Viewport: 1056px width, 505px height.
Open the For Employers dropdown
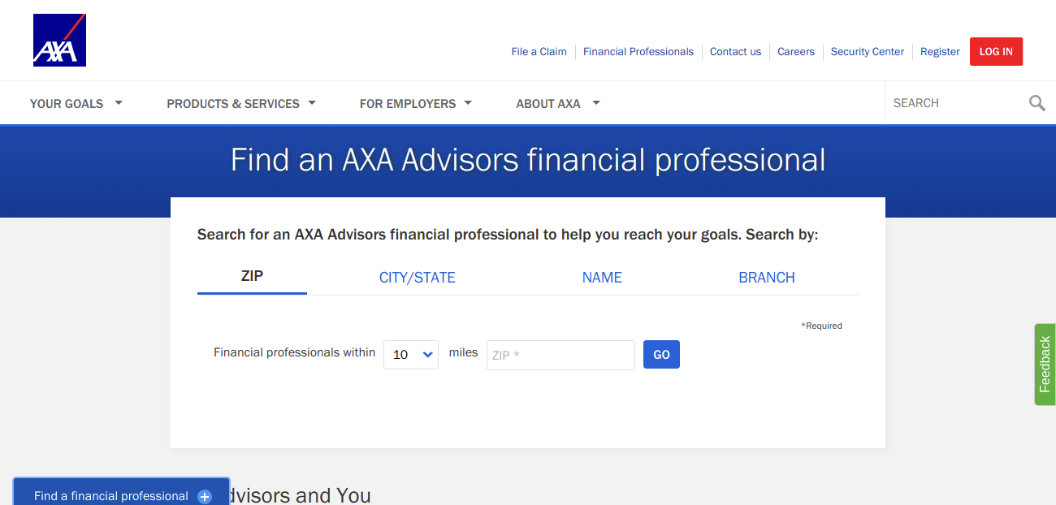pos(416,103)
